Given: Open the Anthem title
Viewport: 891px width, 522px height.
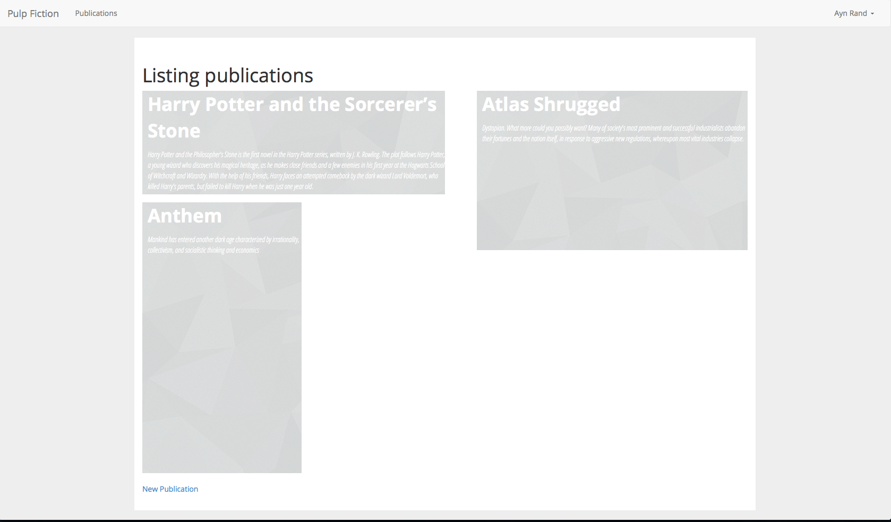Looking at the screenshot, I should (185, 216).
